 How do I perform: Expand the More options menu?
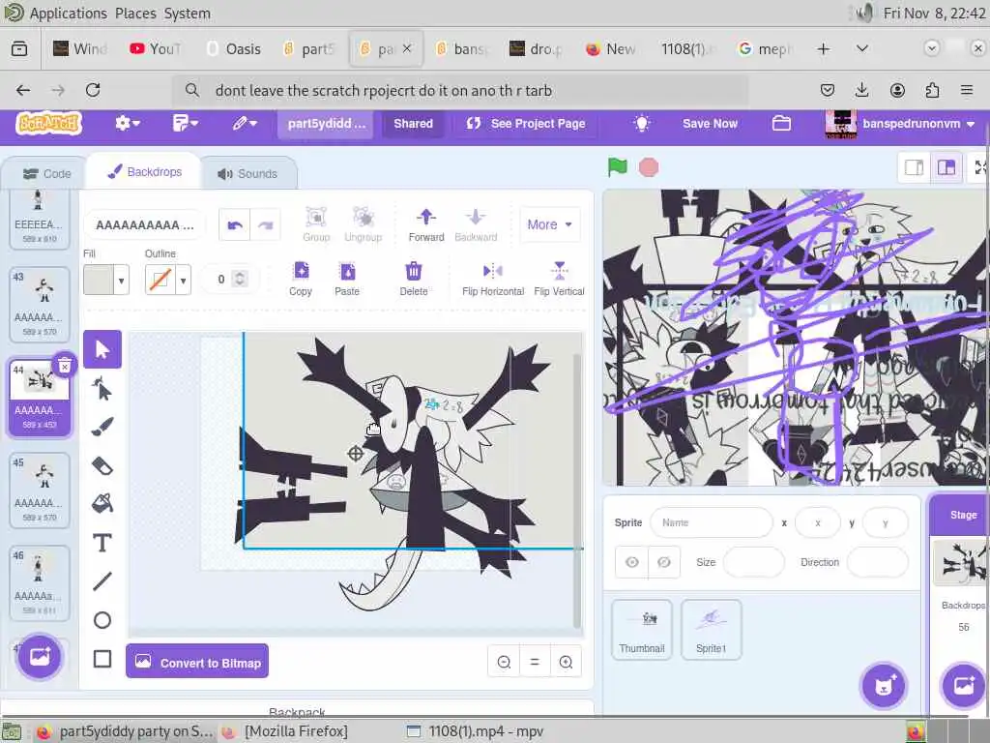[x=549, y=224]
